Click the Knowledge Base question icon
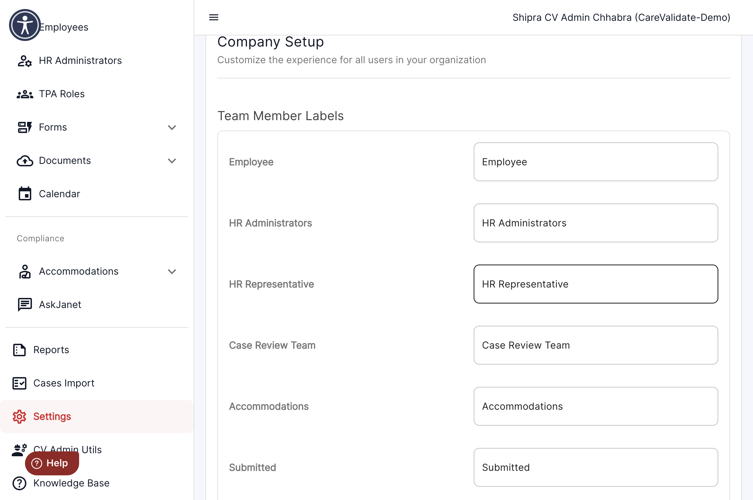Screen dimensions: 753x500 point(19,483)
